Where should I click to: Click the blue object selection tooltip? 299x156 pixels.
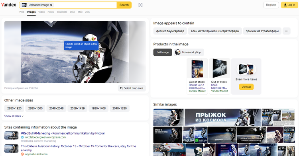[x=81, y=45]
